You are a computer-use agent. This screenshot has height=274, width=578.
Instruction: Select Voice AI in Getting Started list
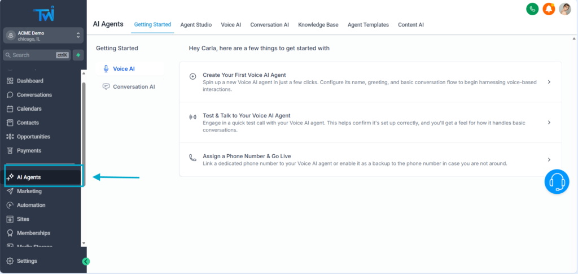tap(124, 69)
